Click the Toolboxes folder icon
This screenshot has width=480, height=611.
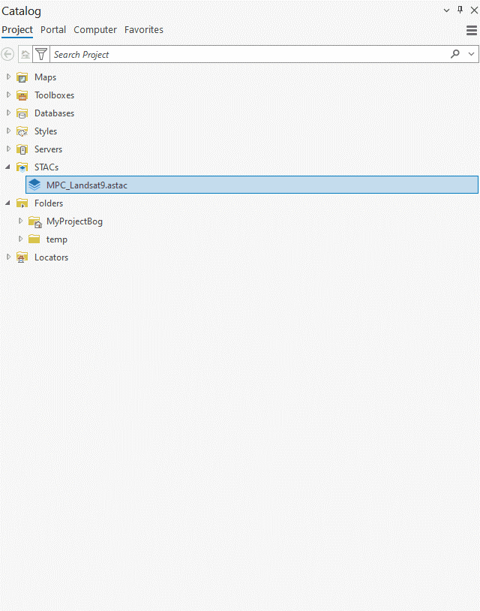point(22,95)
